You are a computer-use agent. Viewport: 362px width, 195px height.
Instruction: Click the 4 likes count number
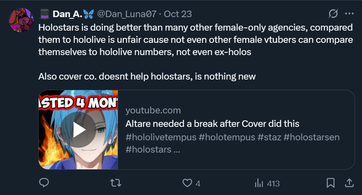click(x=198, y=184)
